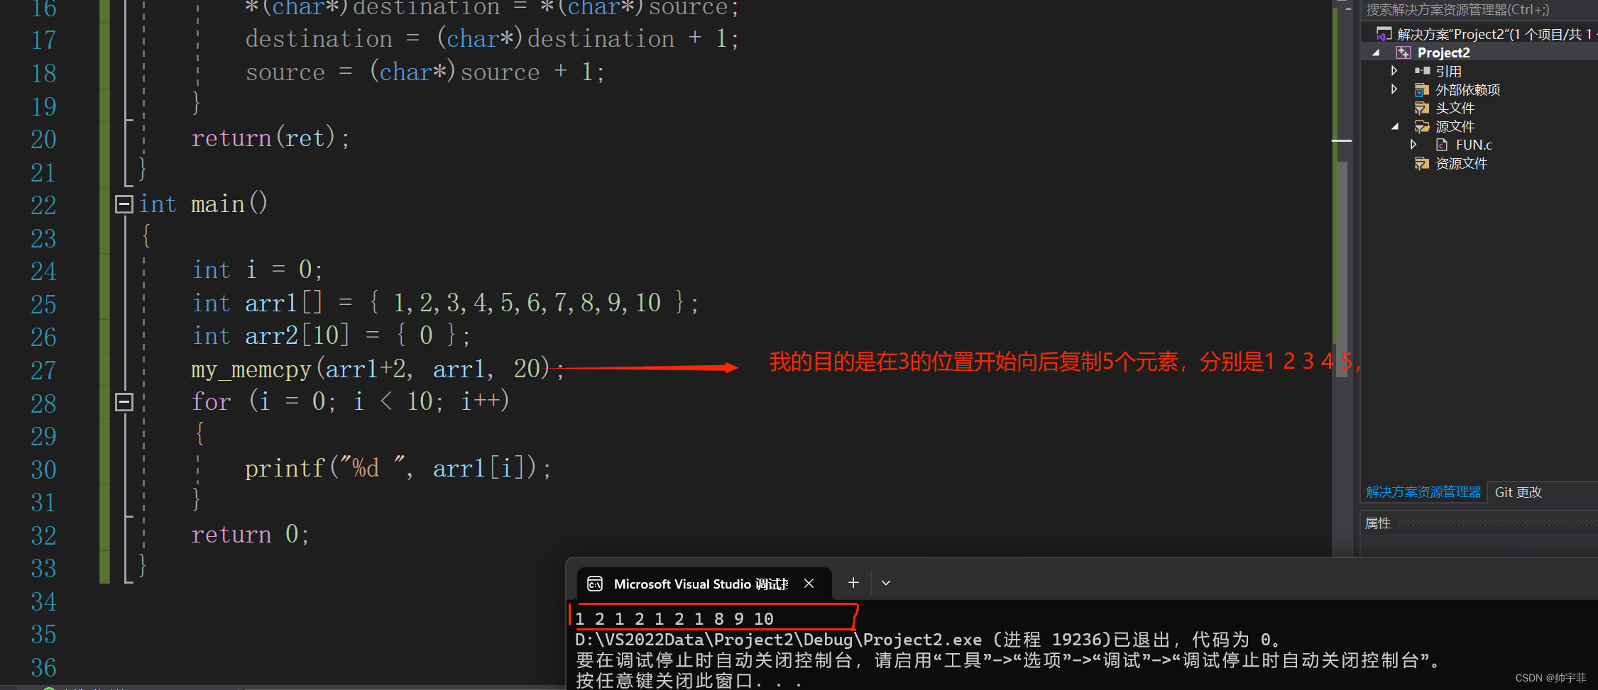This screenshot has height=690, width=1598.
Task: Click the 资源文件 folder icon
Action: tap(1422, 163)
